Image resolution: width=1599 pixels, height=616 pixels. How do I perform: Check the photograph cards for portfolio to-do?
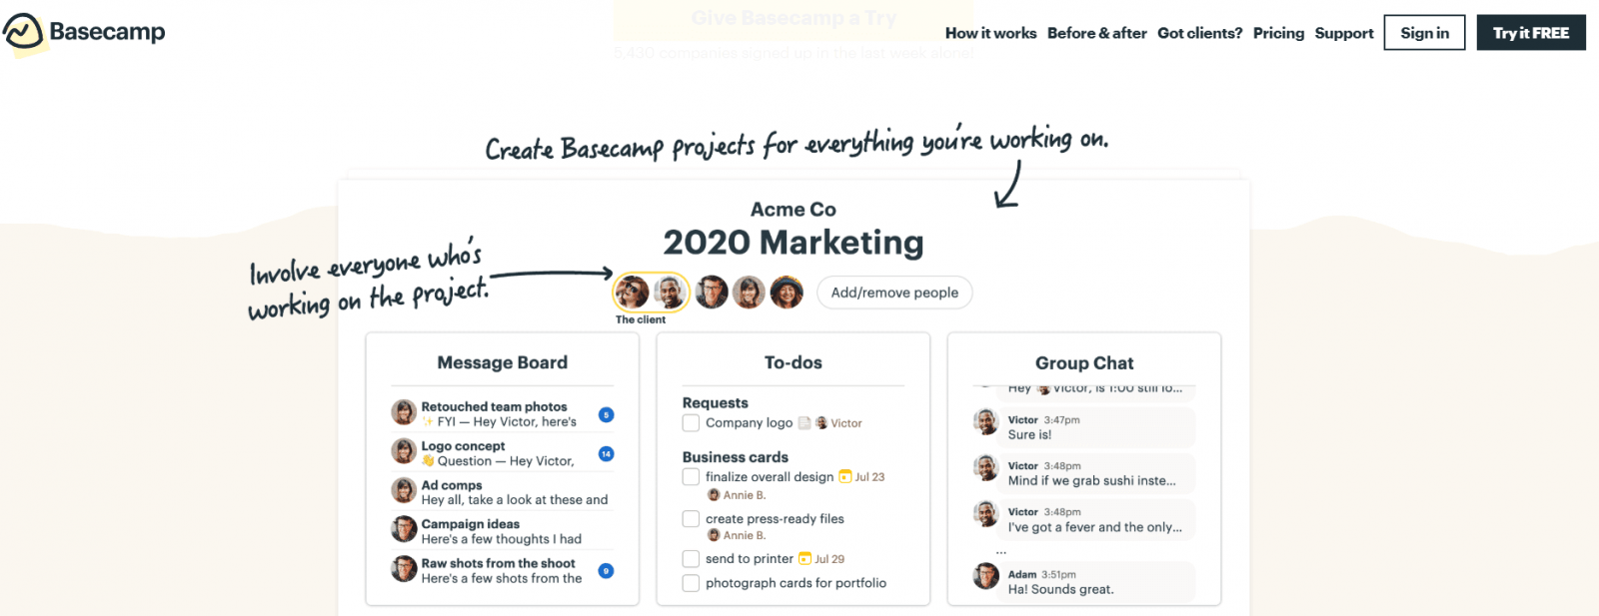(x=691, y=583)
